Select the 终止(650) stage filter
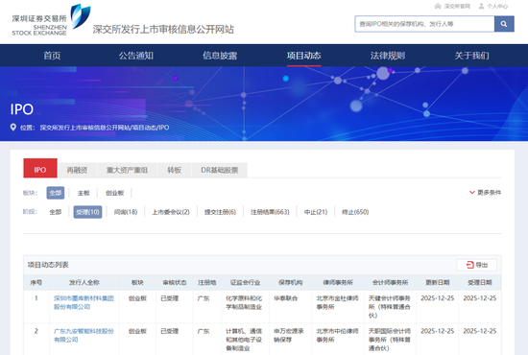This screenshot has width=528, height=355. (x=355, y=212)
